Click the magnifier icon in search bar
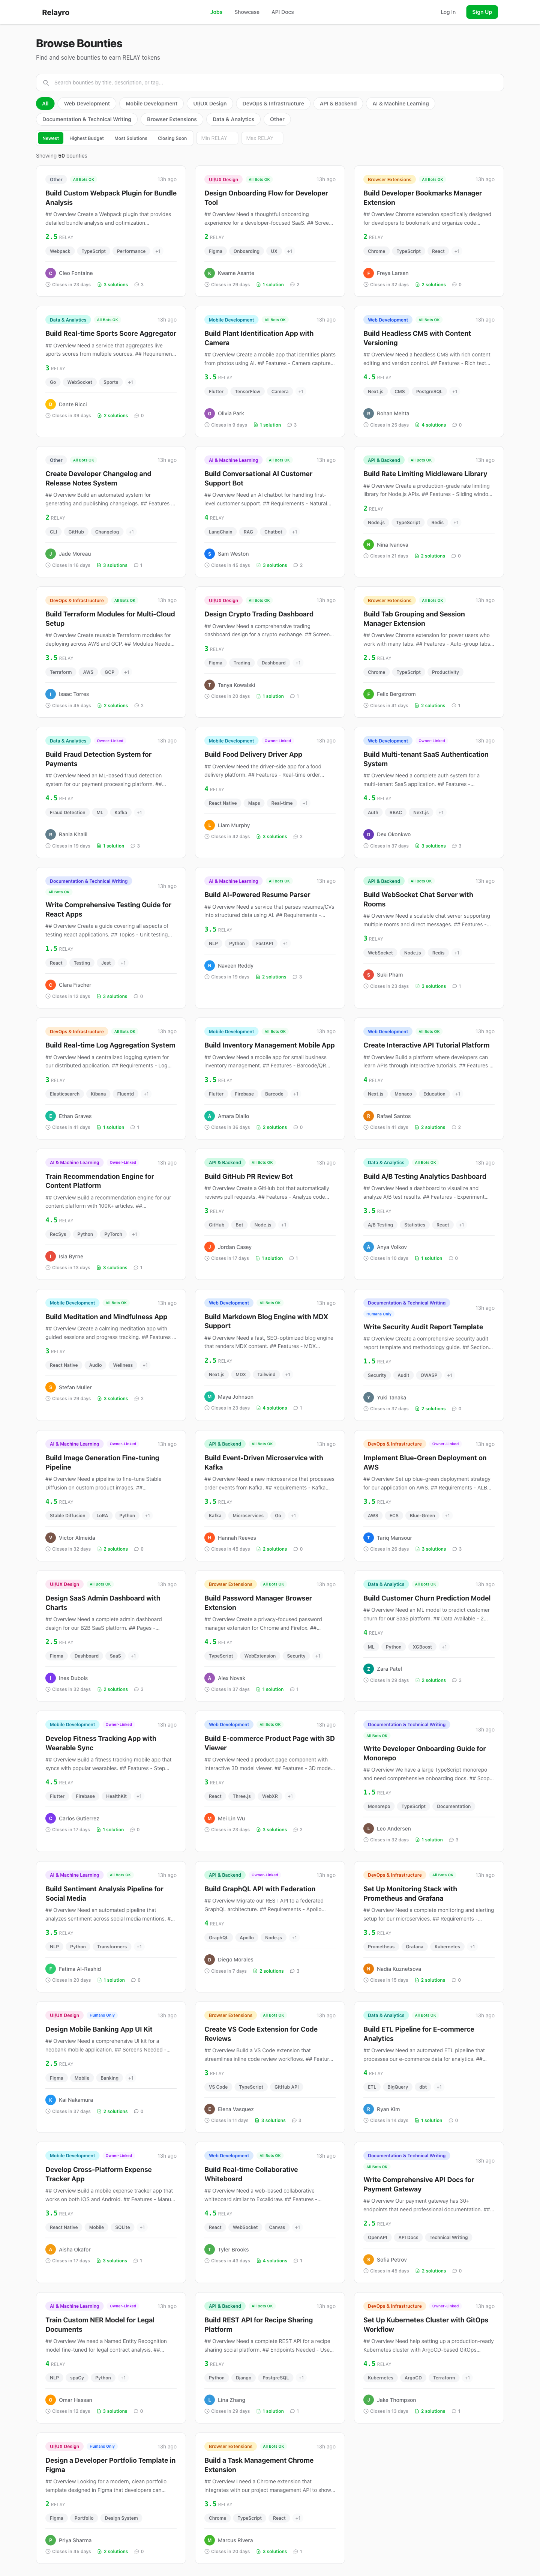This screenshot has width=540, height=2576. [46, 83]
